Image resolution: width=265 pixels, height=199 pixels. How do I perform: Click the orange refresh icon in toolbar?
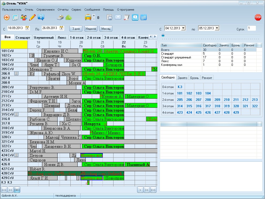(7, 17)
